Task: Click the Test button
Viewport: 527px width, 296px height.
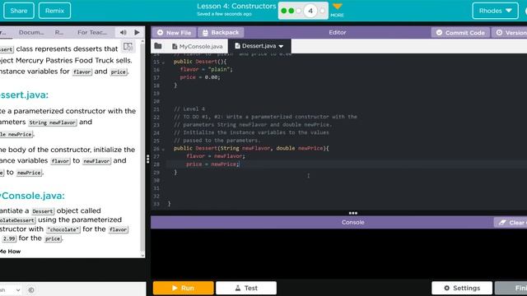Action: [x=246, y=288]
